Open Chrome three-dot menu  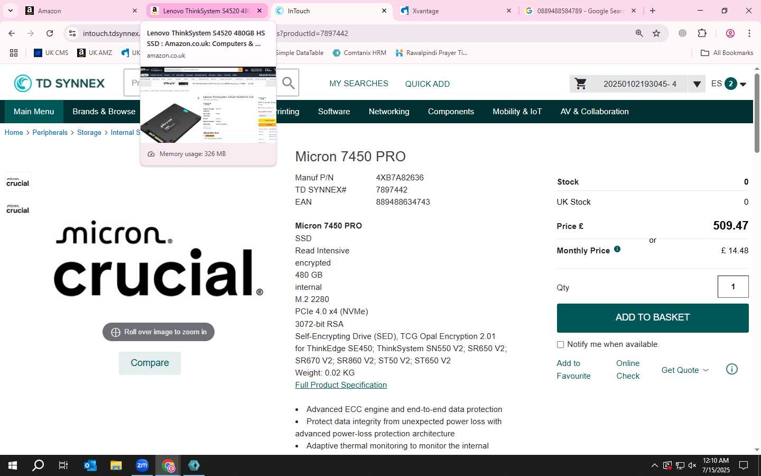click(749, 33)
